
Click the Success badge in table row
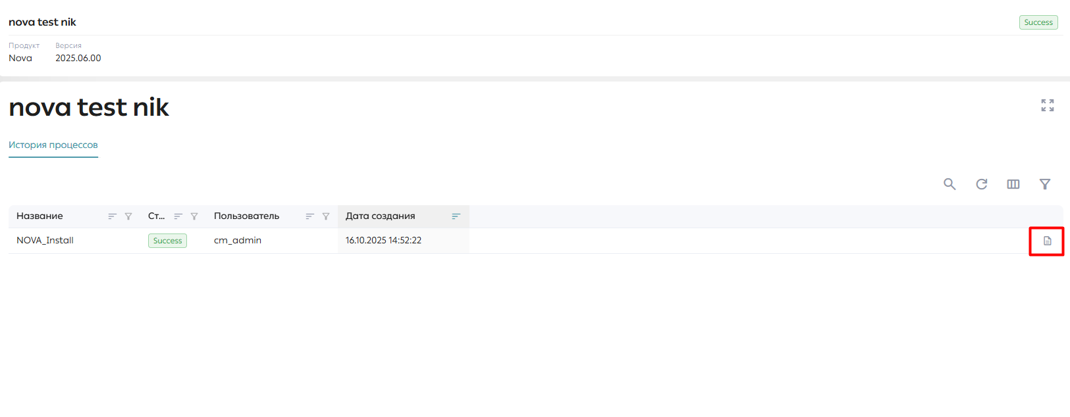click(x=167, y=241)
